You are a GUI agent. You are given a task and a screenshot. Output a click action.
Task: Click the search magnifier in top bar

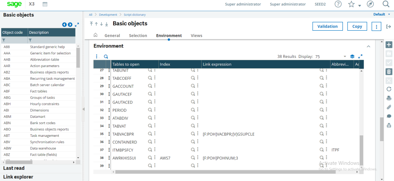click(386, 4)
